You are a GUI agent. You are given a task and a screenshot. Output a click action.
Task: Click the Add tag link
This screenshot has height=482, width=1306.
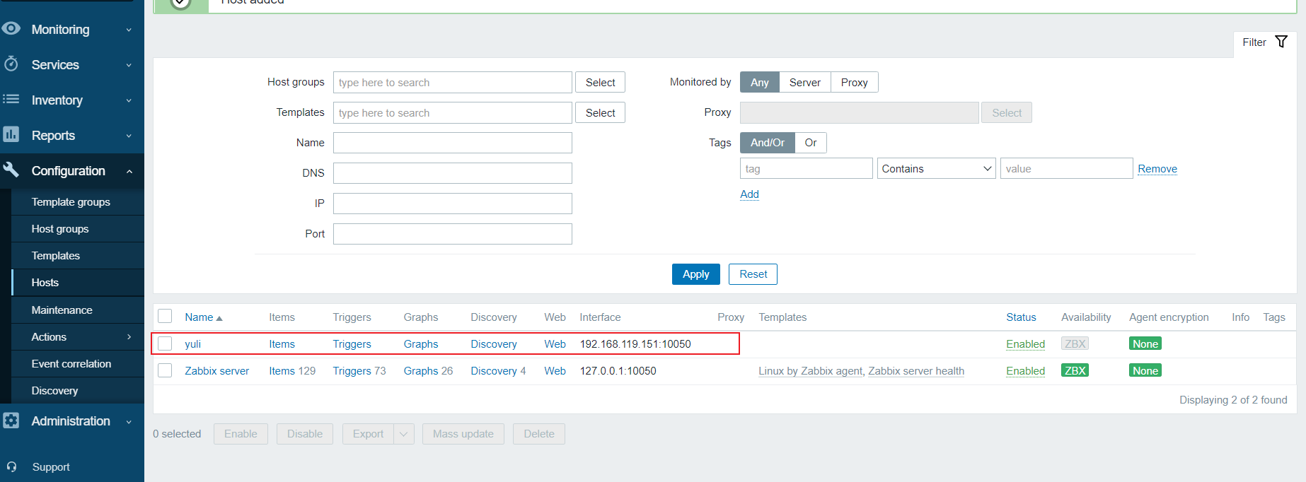(x=749, y=194)
